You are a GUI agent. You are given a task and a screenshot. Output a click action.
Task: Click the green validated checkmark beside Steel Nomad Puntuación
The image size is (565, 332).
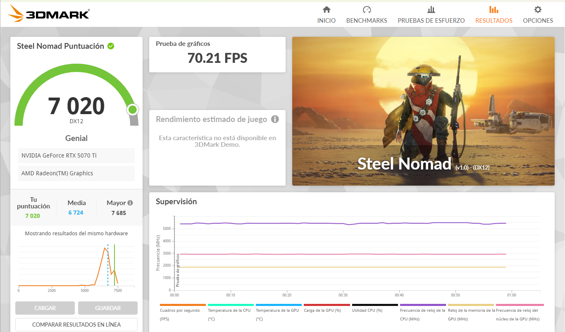tap(111, 46)
